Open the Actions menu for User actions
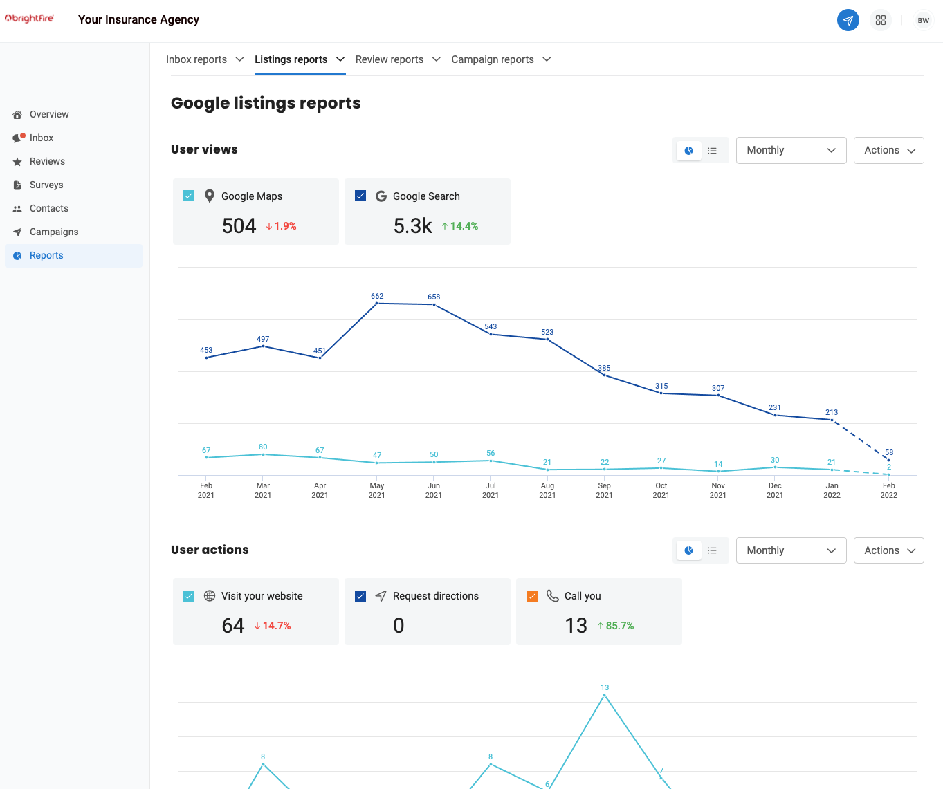The image size is (943, 789). pyautogui.click(x=888, y=550)
